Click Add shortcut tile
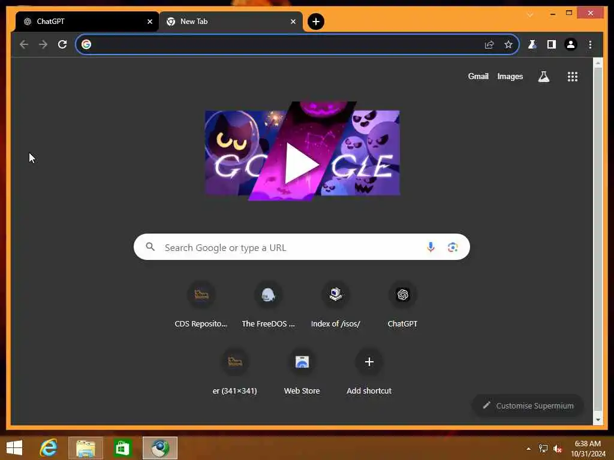Screen dimensions: 614x460 [x=369, y=372]
